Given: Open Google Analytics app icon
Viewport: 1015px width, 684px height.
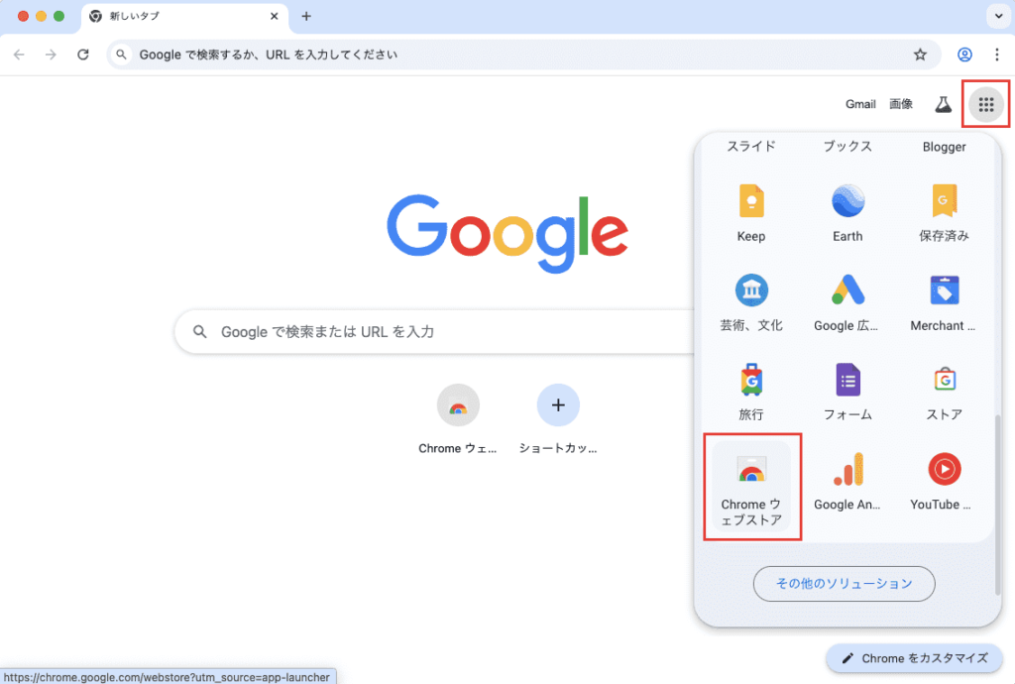Looking at the screenshot, I should pyautogui.click(x=847, y=481).
